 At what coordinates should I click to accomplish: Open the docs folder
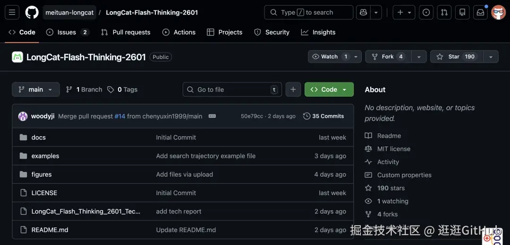point(38,138)
